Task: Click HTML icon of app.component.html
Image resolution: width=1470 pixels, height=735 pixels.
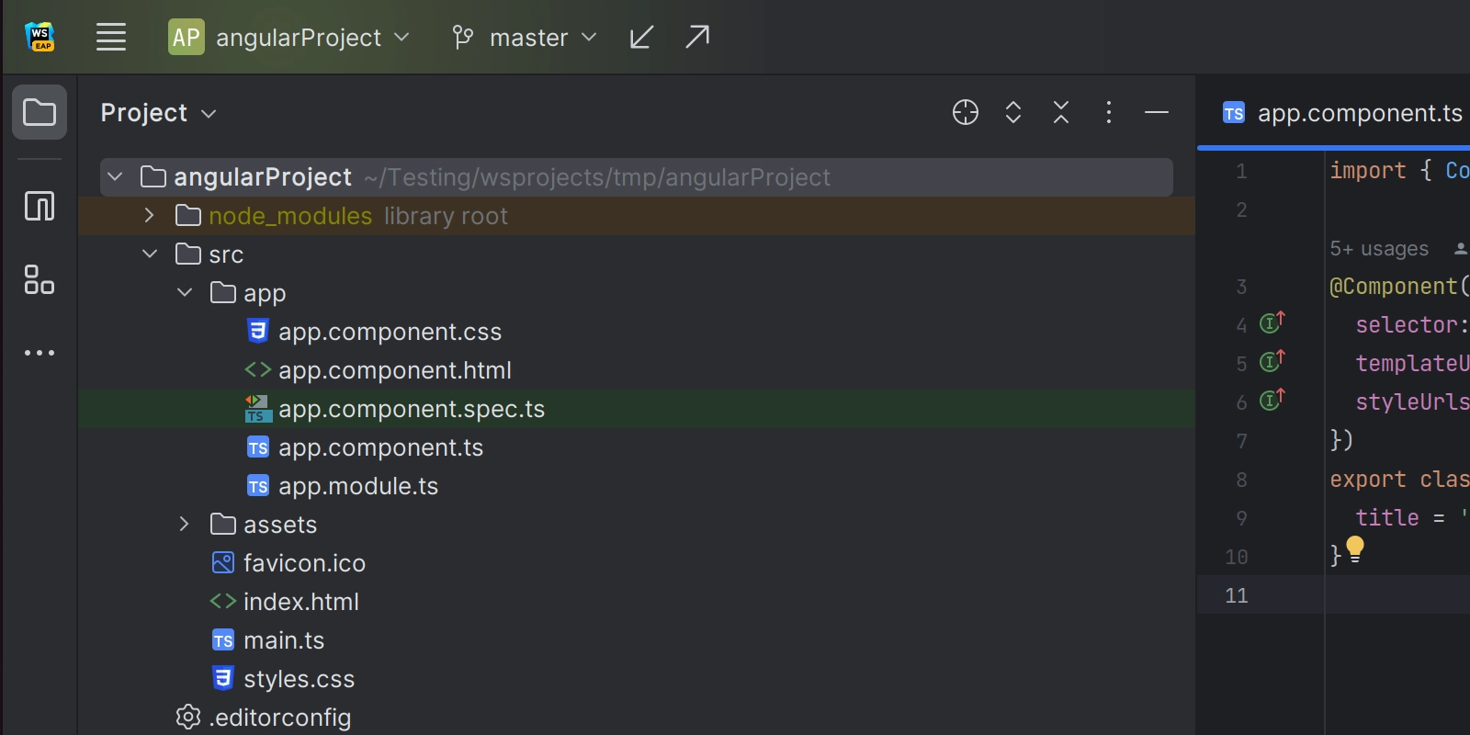Action: [258, 369]
